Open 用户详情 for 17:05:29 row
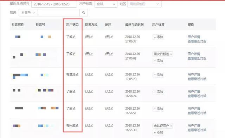This screenshot has height=138, width=225. click(194, 74)
